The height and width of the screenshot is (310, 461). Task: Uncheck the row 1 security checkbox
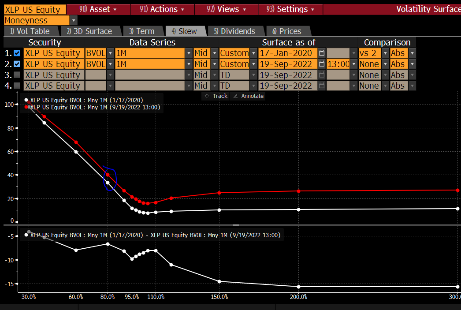coord(17,53)
